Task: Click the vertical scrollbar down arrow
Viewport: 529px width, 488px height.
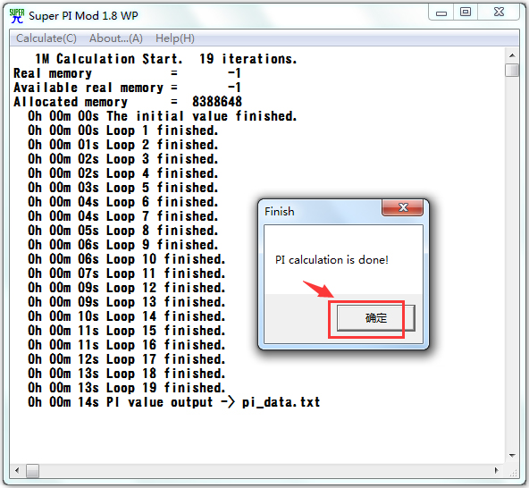Action: pyautogui.click(x=512, y=456)
